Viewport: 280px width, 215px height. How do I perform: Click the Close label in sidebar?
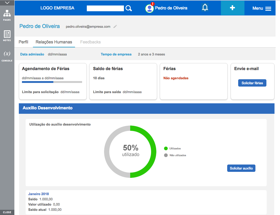(7, 212)
